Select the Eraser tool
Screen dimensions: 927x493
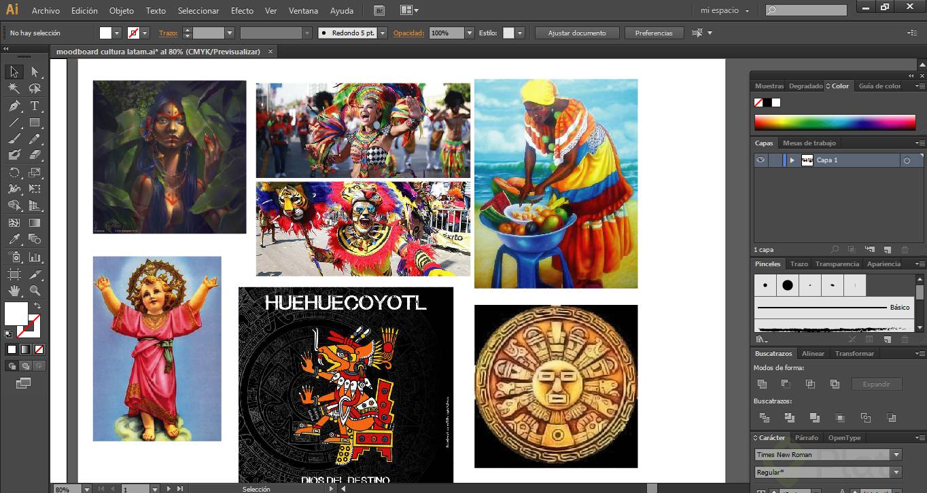(35, 156)
